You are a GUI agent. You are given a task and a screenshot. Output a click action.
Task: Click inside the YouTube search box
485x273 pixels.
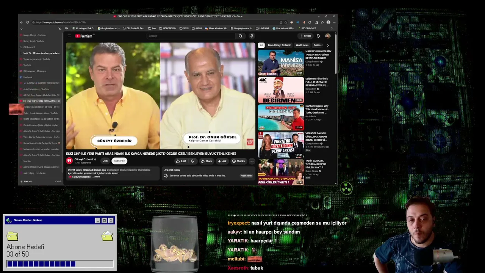pyautogui.click(x=191, y=36)
